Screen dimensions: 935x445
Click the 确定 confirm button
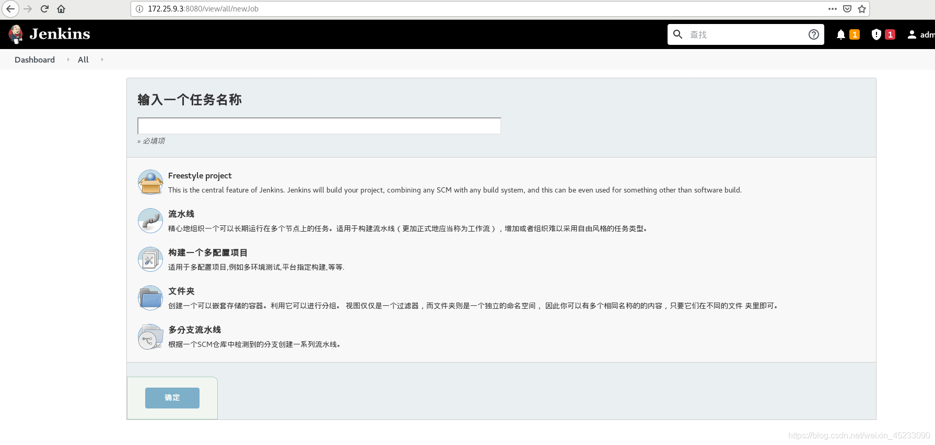click(172, 398)
